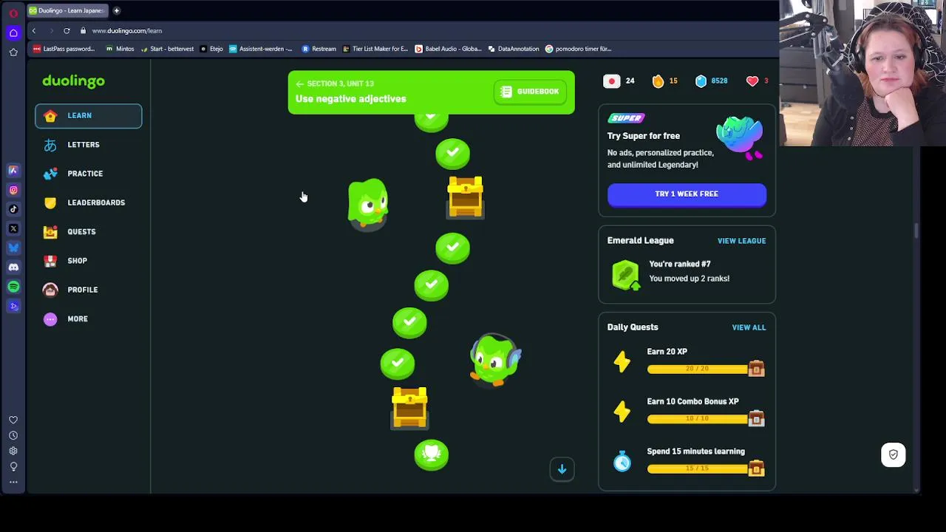The width and height of the screenshot is (946, 532).
Task: Open the Mintos bookmark
Action: point(120,49)
